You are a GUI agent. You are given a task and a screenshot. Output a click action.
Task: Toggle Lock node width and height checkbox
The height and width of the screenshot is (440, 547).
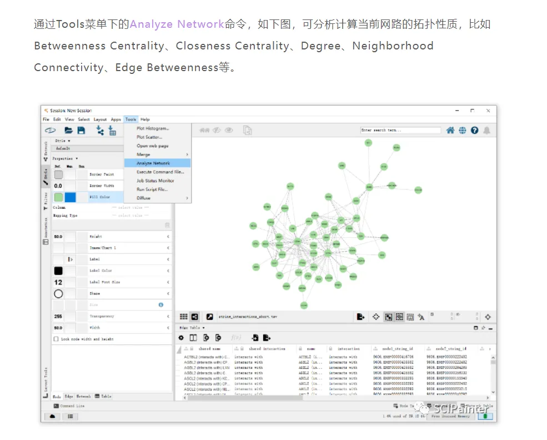[x=56, y=339]
